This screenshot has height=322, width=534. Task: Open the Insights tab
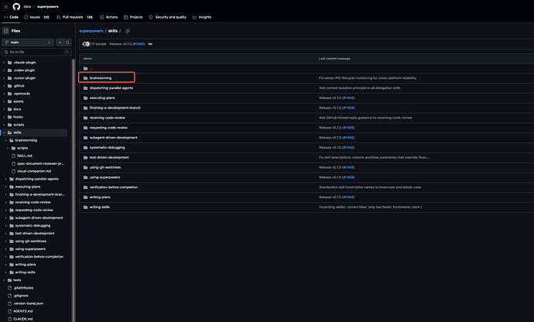tap(202, 17)
